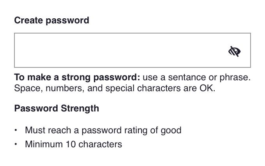Click the bullet before "Must reach a password rating"
This screenshot has height=166, width=265.
coord(16,130)
